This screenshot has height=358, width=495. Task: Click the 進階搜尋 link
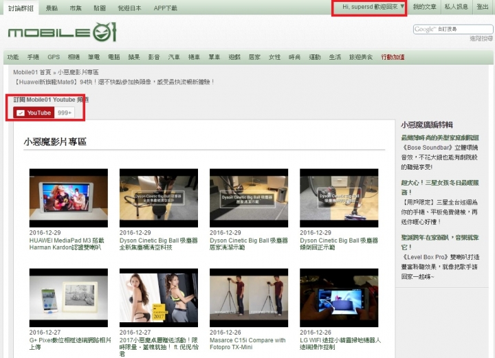pyautogui.click(x=481, y=38)
